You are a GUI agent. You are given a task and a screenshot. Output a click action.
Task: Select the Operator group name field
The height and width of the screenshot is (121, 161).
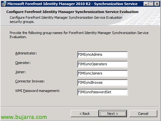103,64
